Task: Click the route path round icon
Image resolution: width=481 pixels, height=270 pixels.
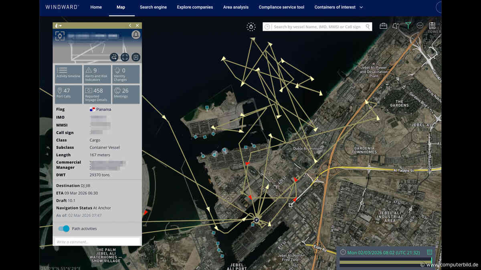Action: (114, 57)
